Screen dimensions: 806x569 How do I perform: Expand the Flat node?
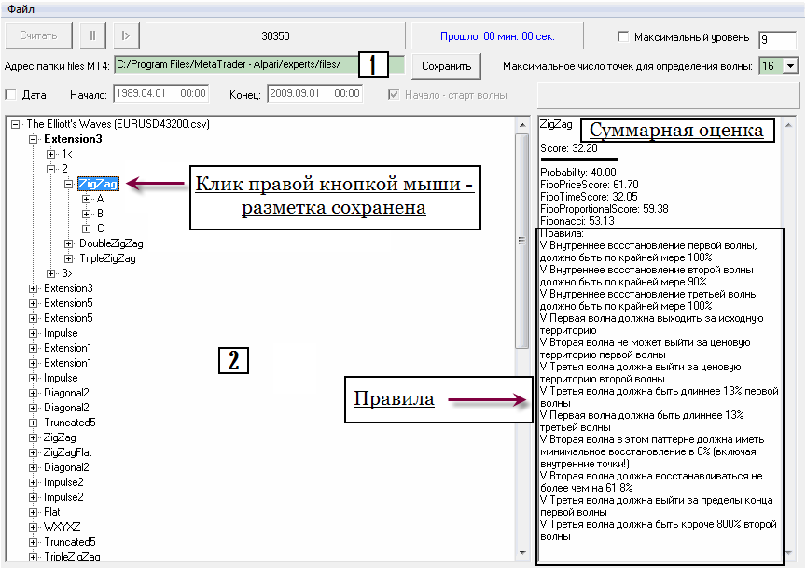point(33,512)
